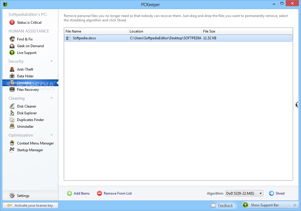Click the Startup Manager flag icon
Image resolution: width=301 pixels, height=211 pixels.
(12, 150)
